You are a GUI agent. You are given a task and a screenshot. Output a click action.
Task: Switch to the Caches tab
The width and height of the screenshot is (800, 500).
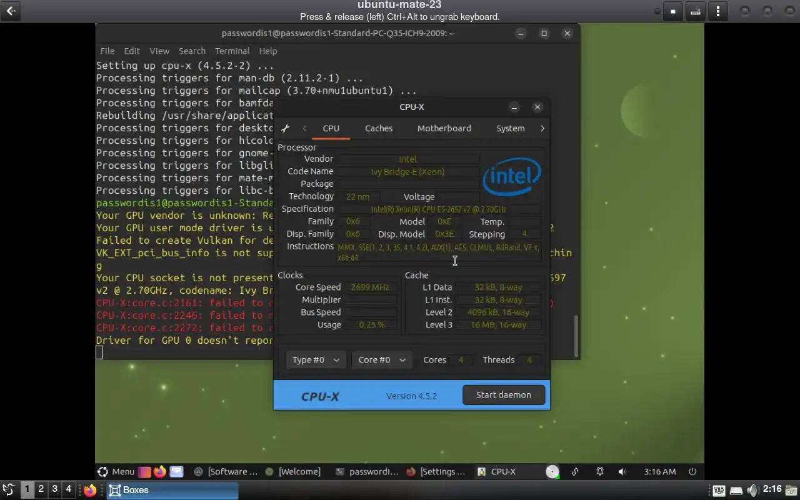(379, 128)
